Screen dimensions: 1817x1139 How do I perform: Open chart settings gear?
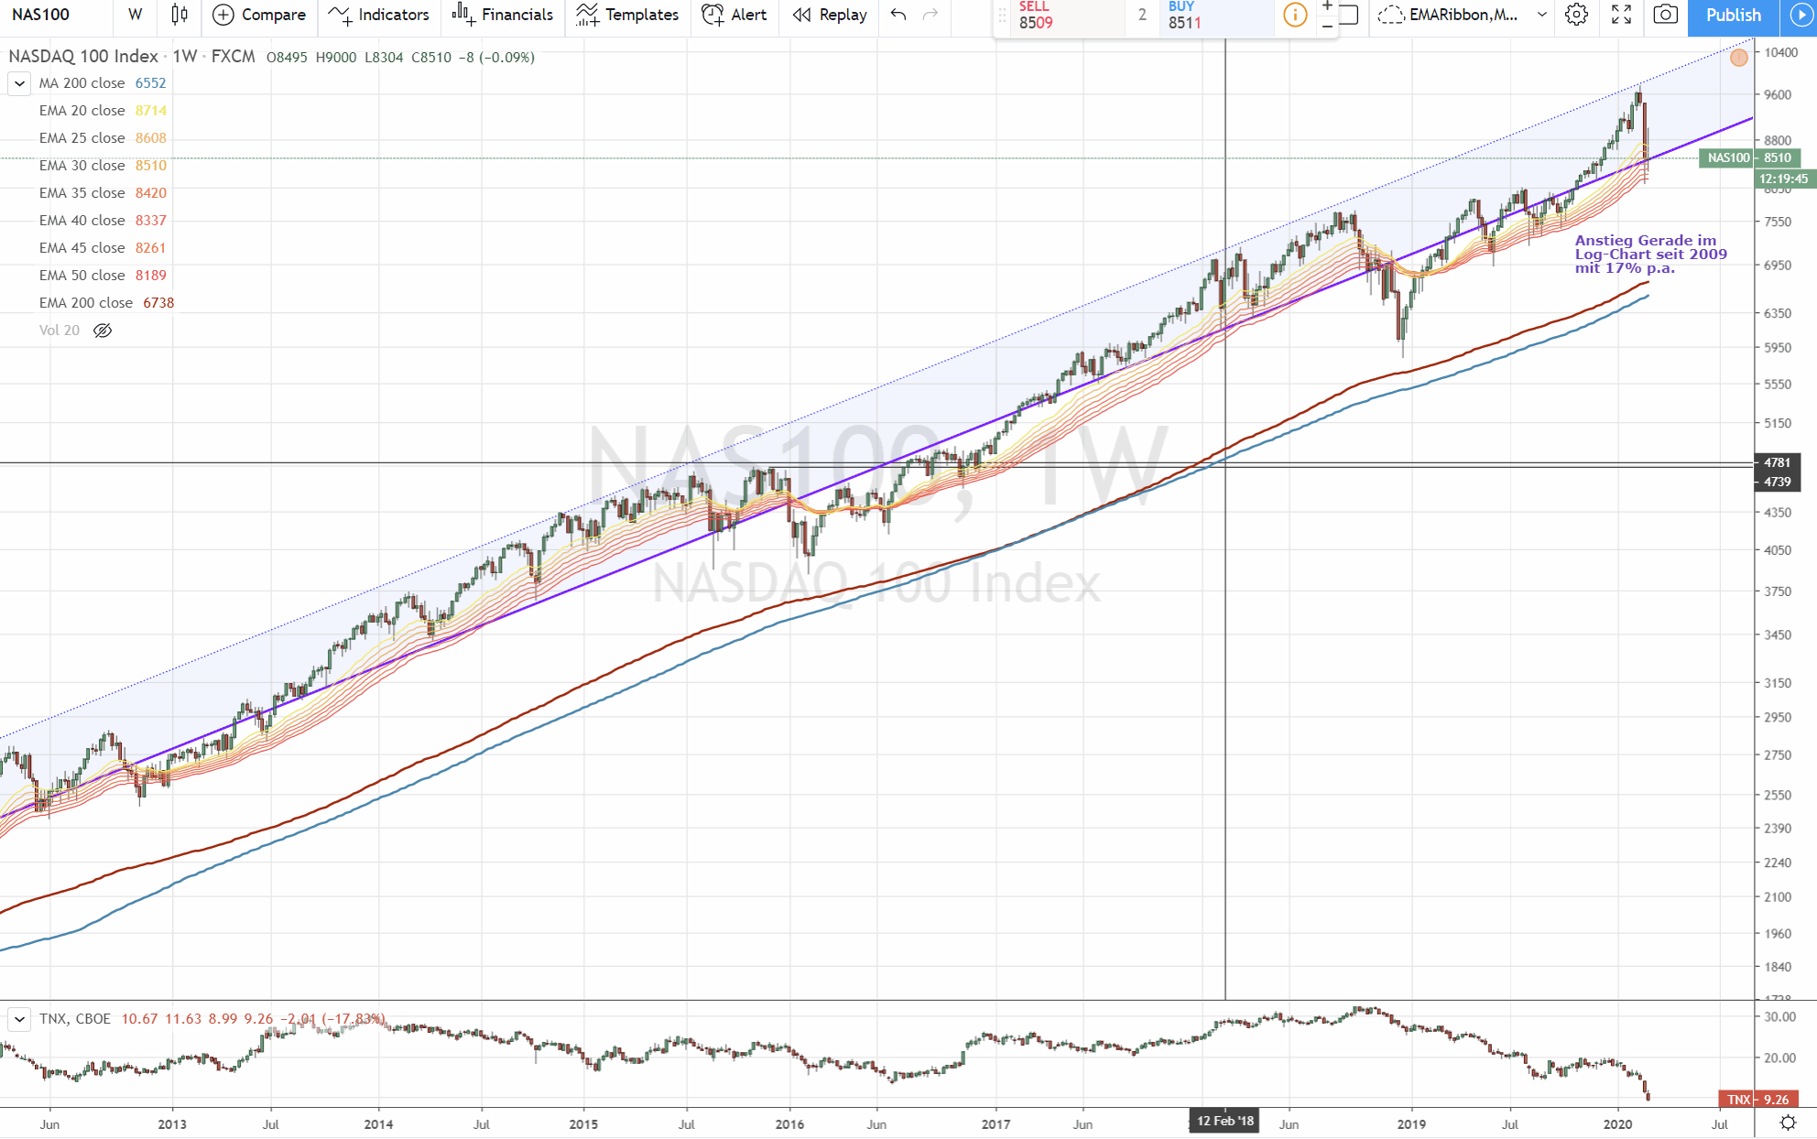click(1576, 15)
